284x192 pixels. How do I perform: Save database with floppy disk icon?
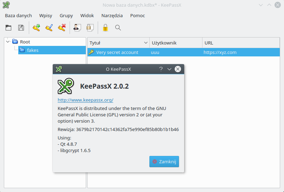(x=21, y=28)
